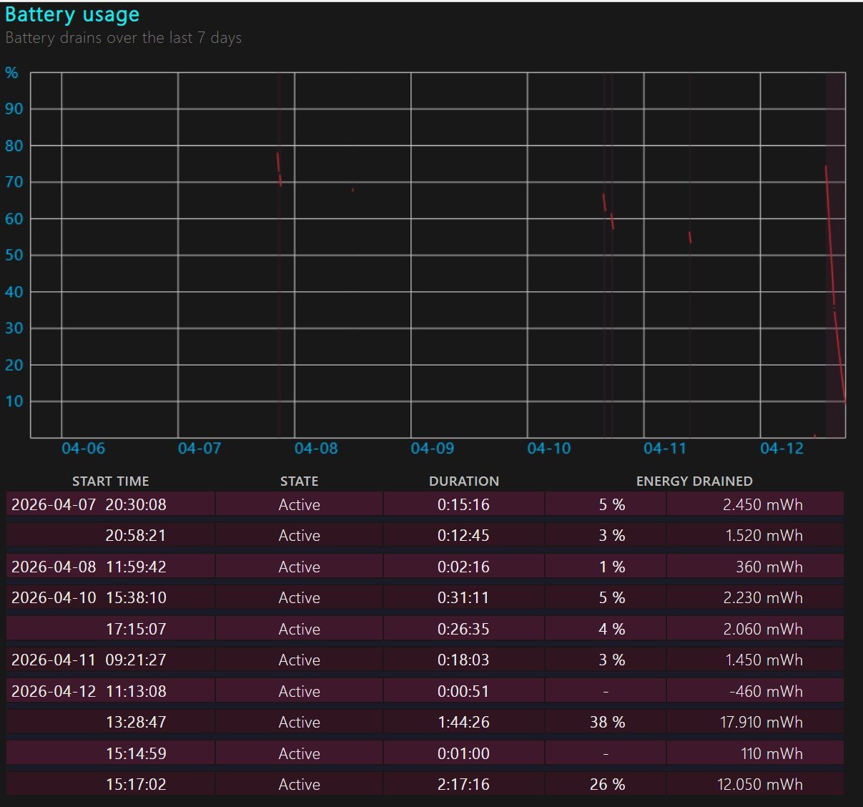
Task: Click the 4 % drain percentage cell
Action: click(x=606, y=629)
